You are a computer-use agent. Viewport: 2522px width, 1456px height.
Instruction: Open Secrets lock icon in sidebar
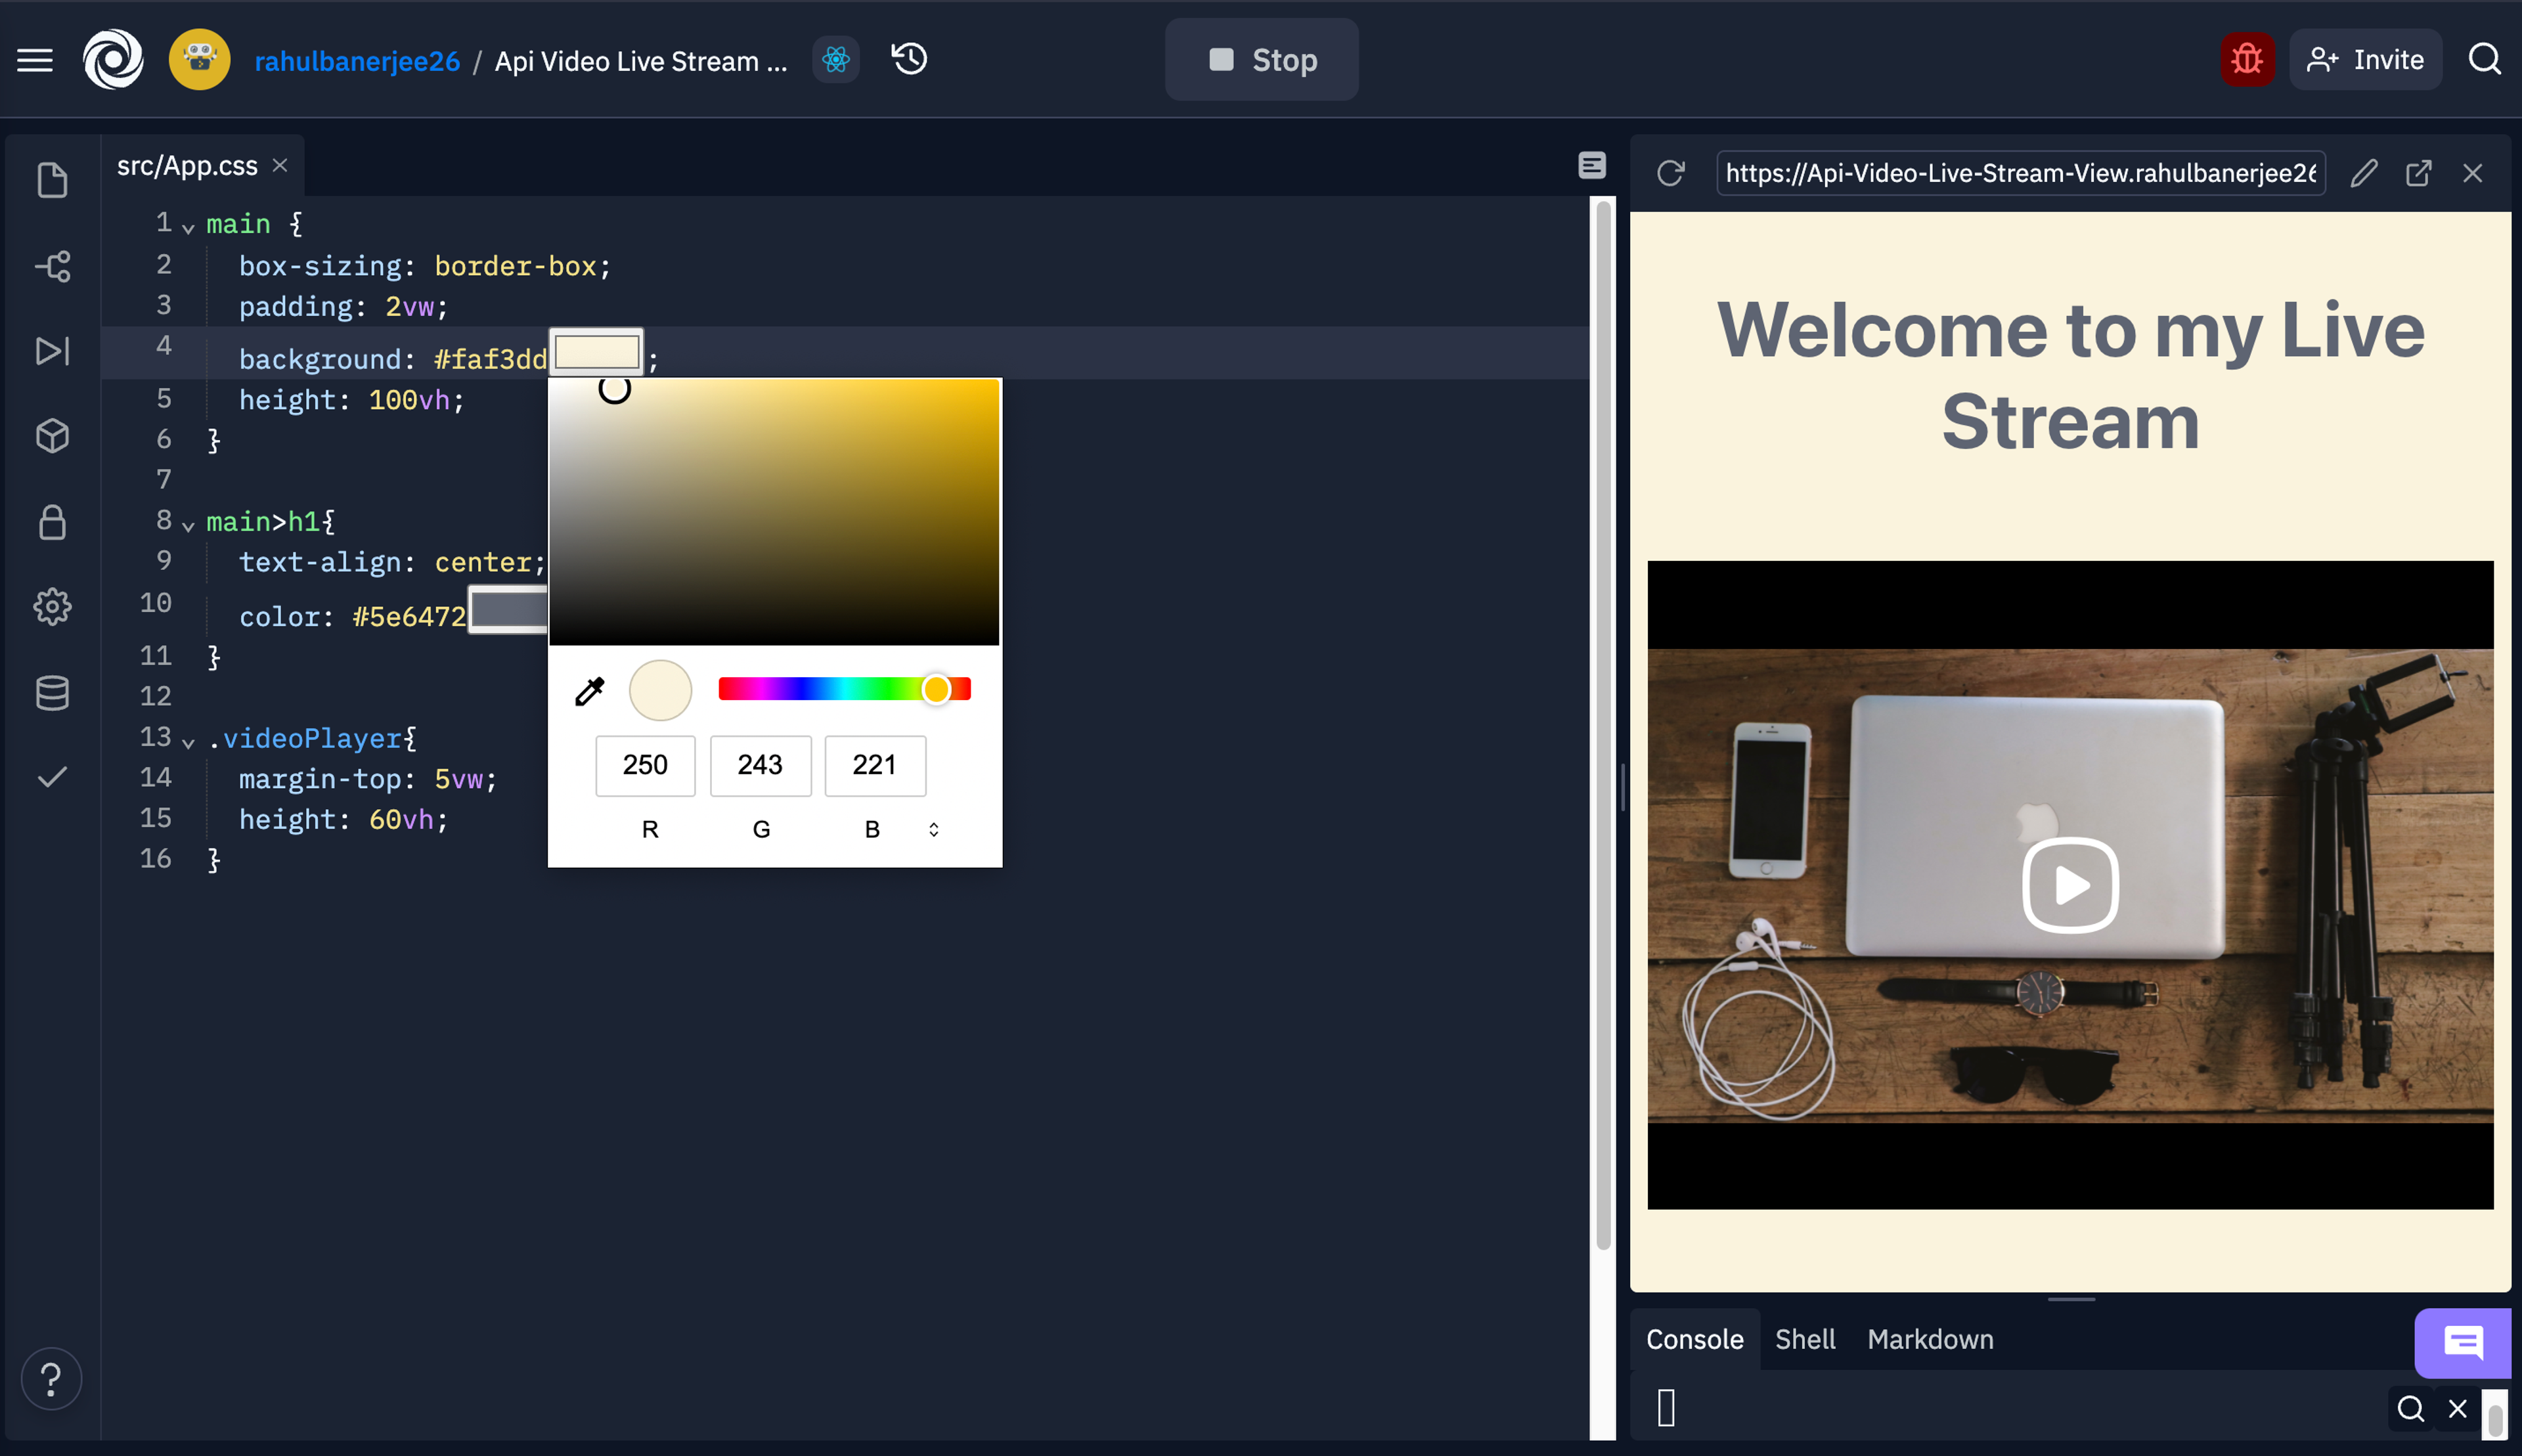click(52, 522)
